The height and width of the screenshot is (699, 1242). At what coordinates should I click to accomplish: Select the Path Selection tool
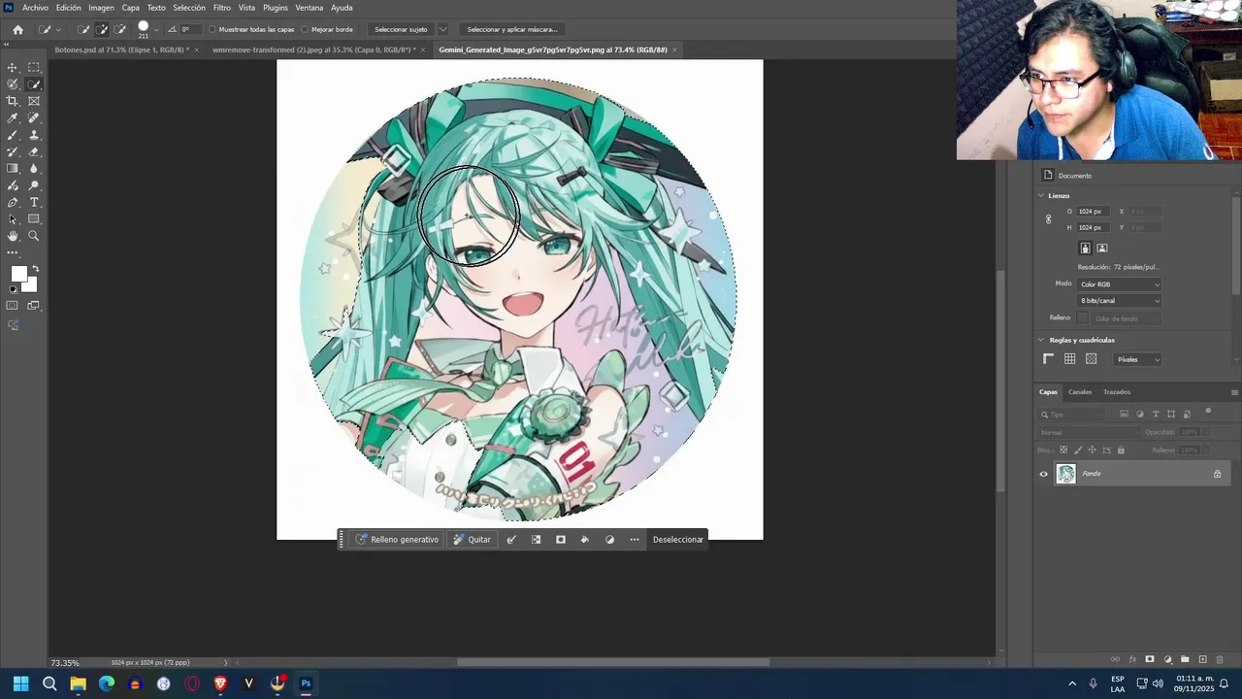13,219
